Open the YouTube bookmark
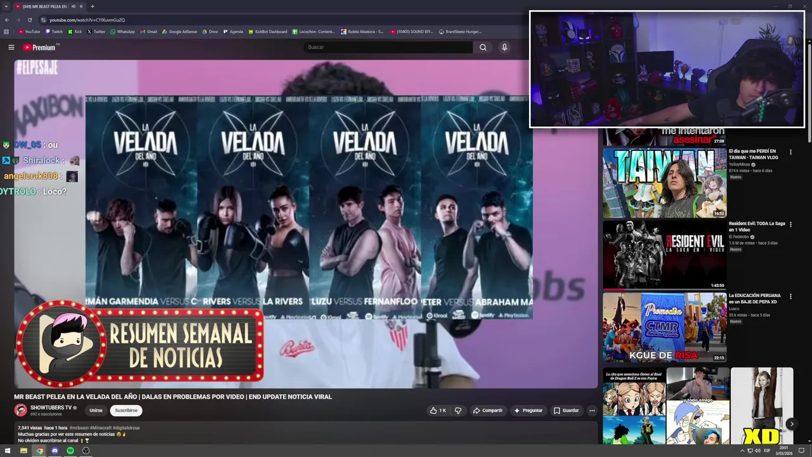 point(29,31)
